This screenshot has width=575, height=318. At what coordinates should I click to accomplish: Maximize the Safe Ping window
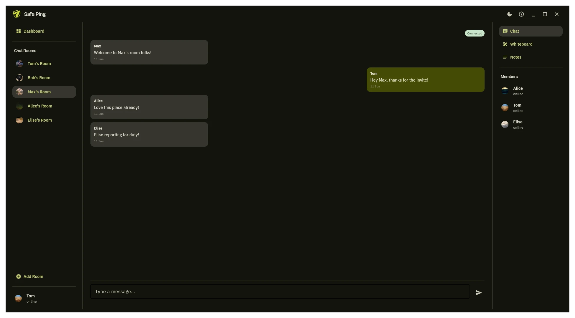click(545, 14)
